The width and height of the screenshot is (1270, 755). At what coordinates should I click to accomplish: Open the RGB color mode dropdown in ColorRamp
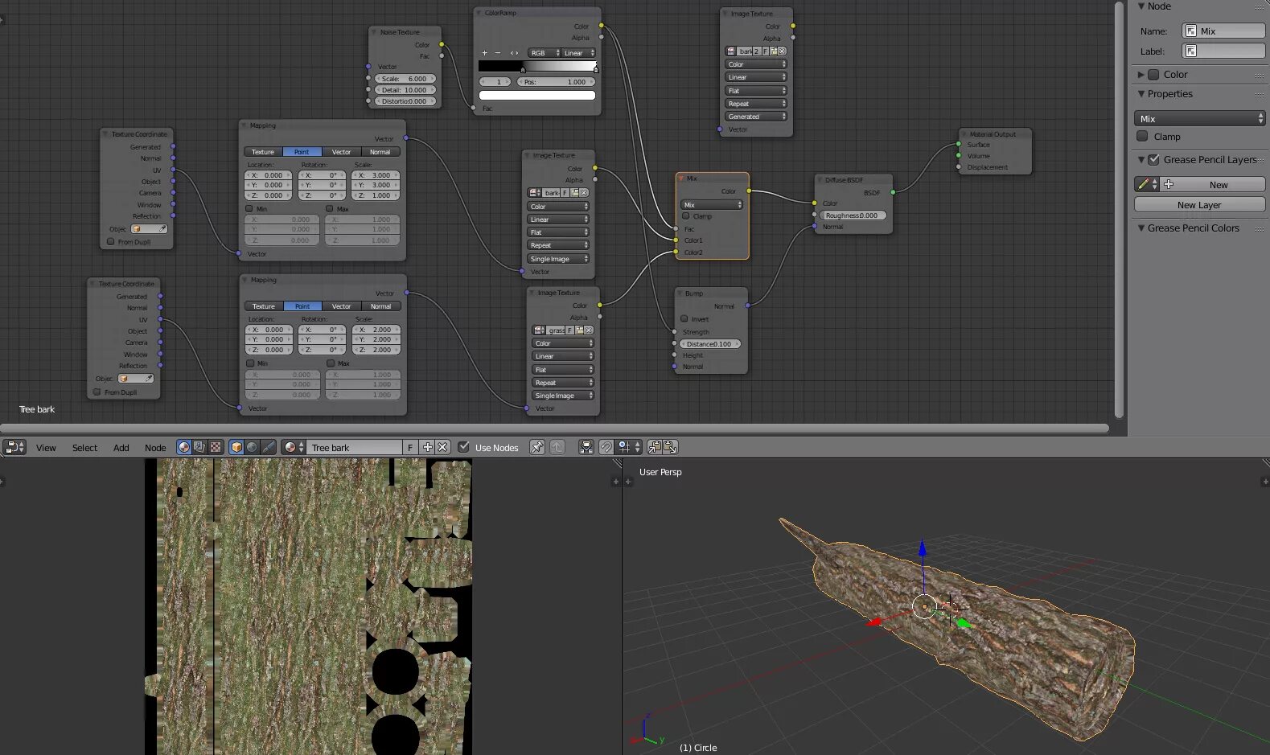[543, 53]
